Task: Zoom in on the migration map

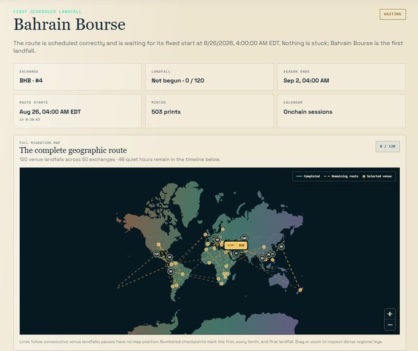Action: click(x=390, y=314)
